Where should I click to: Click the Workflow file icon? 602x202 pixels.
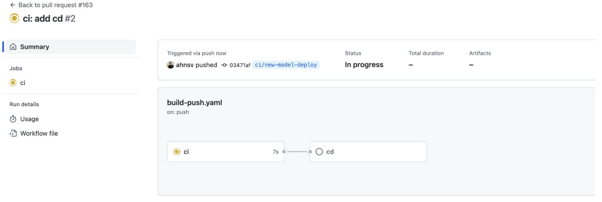[x=13, y=133]
